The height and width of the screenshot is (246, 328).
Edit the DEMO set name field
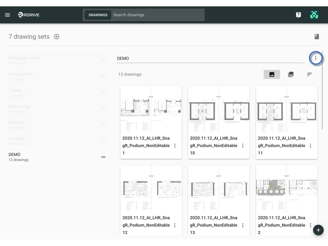pos(211,58)
